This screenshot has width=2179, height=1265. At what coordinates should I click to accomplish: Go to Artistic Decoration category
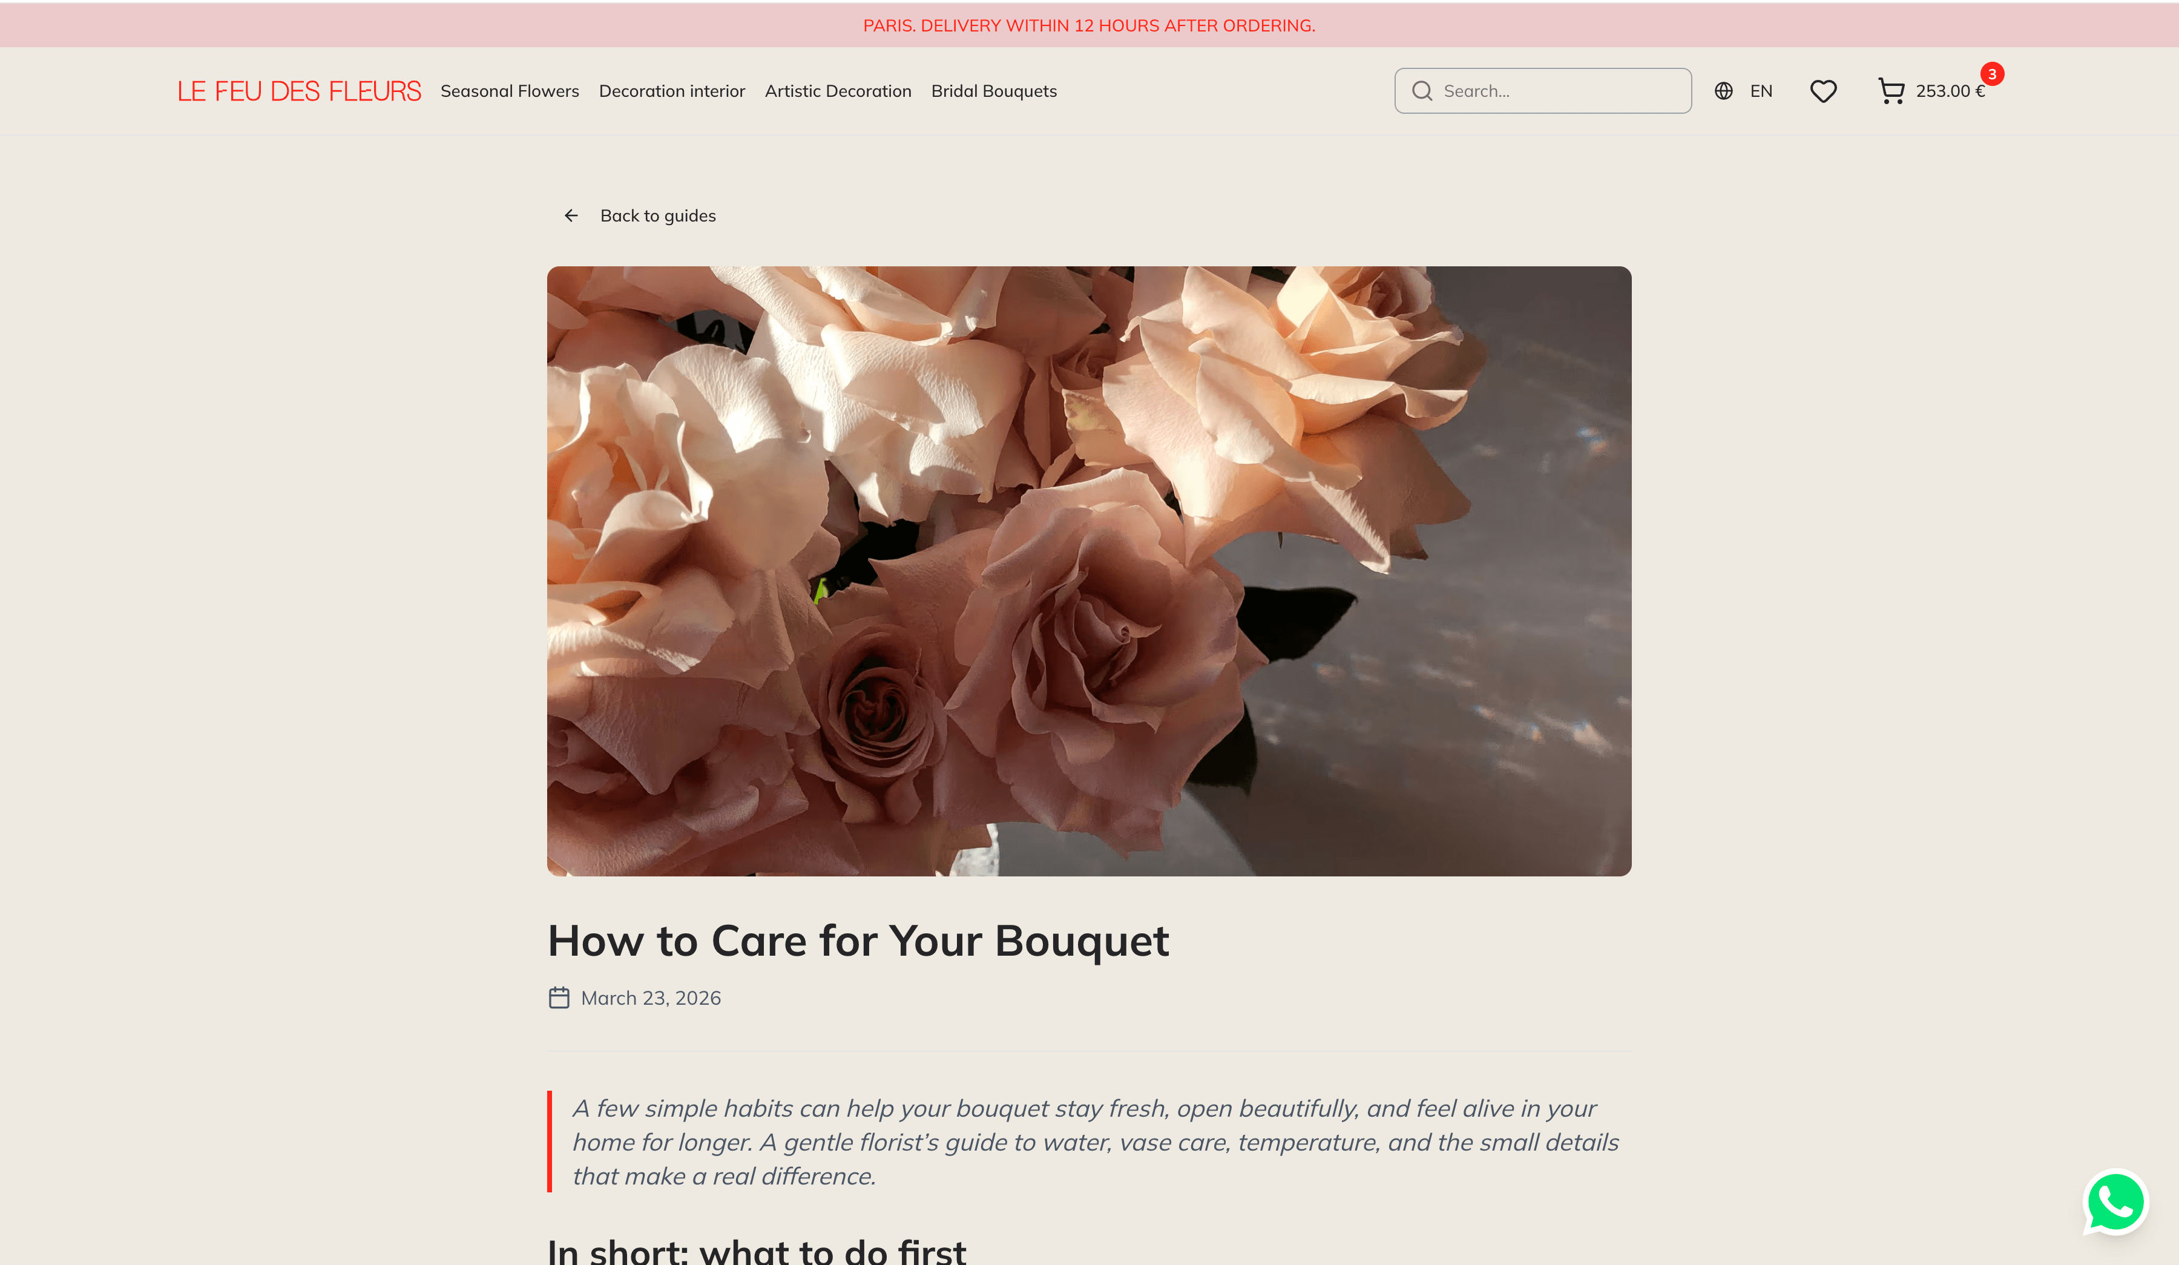click(x=838, y=91)
